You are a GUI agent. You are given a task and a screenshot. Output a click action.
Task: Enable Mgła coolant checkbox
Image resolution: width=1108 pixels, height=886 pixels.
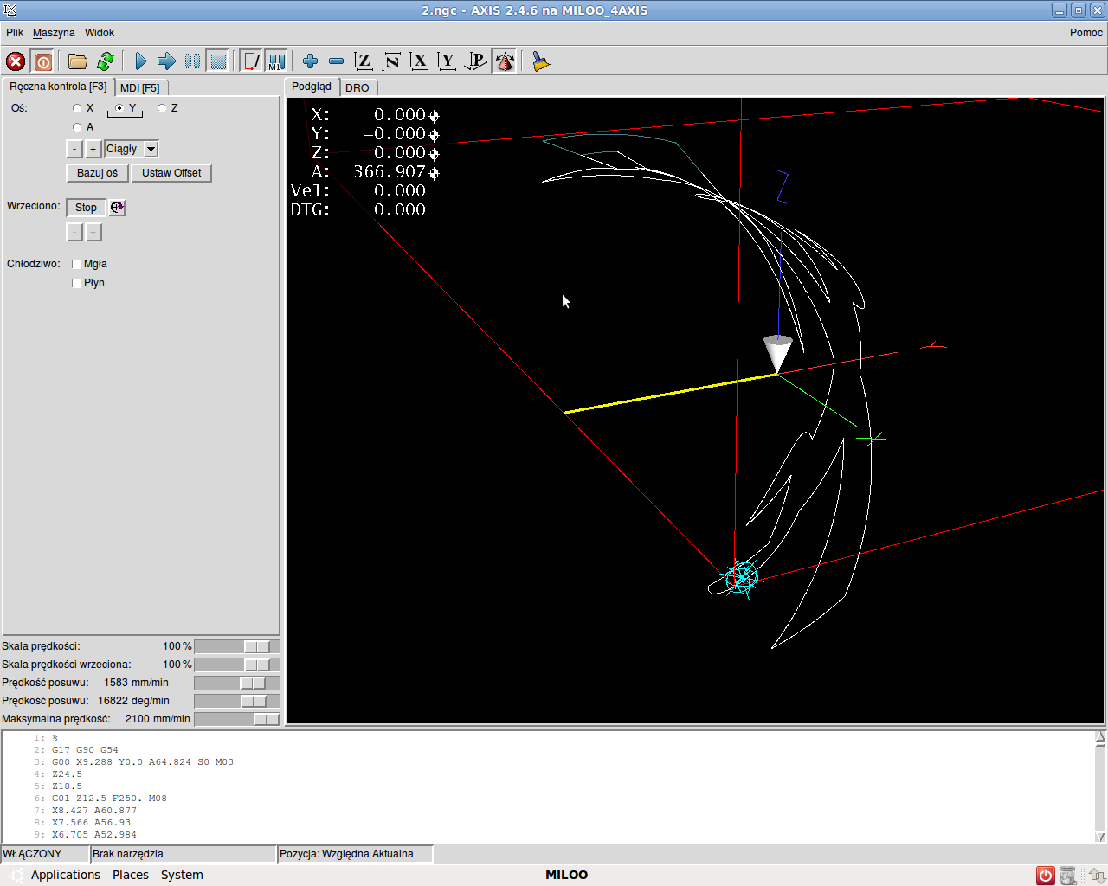pos(76,264)
